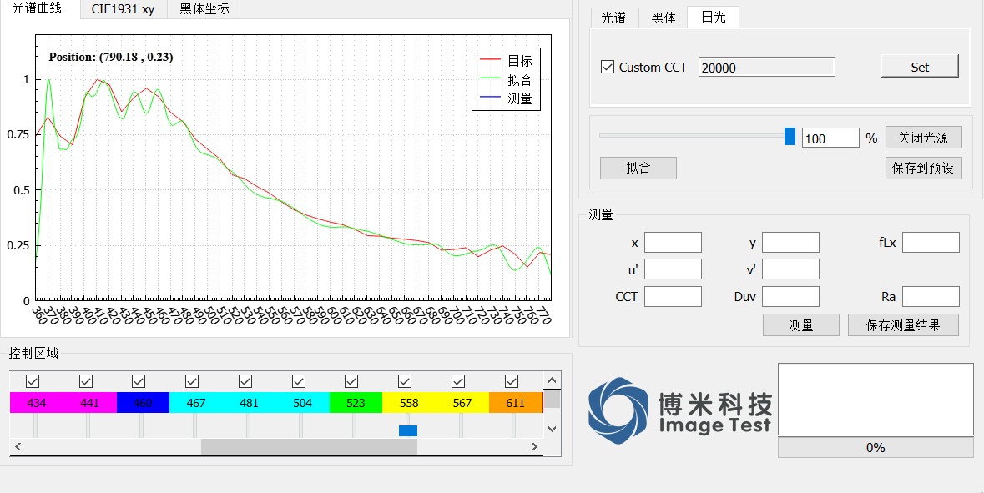Screen dimensions: 984x493
Task: Click the vertical scrollbar thumb in control area
Action: [x=552, y=400]
